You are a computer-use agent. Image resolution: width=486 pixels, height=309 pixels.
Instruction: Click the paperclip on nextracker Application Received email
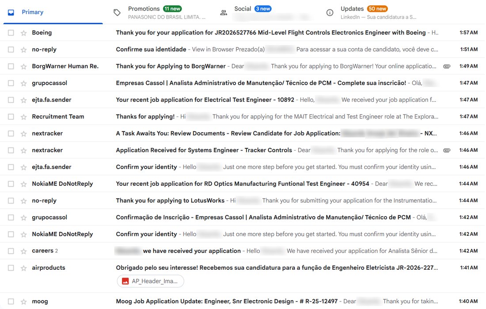pos(447,150)
